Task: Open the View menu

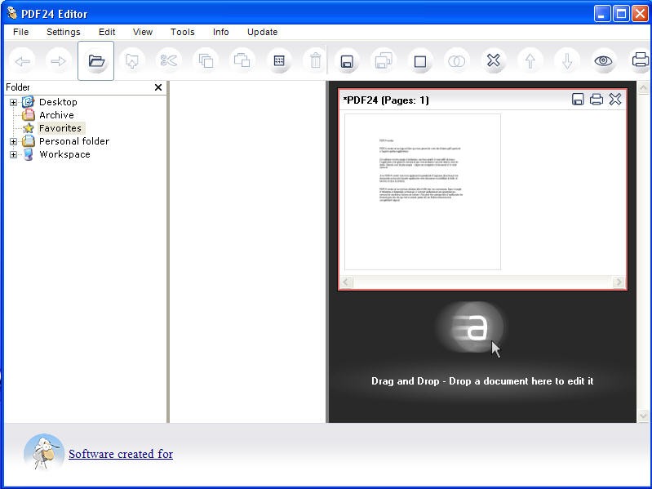Action: (143, 32)
